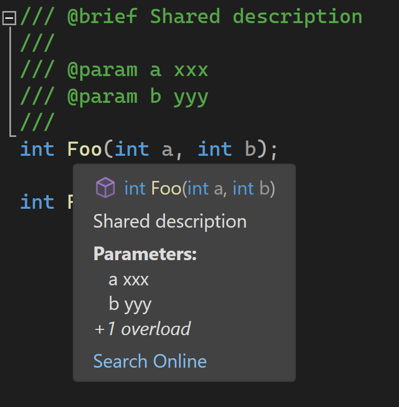Click the '@param b yyy' comment line
The width and height of the screenshot is (399, 407).
(x=114, y=97)
